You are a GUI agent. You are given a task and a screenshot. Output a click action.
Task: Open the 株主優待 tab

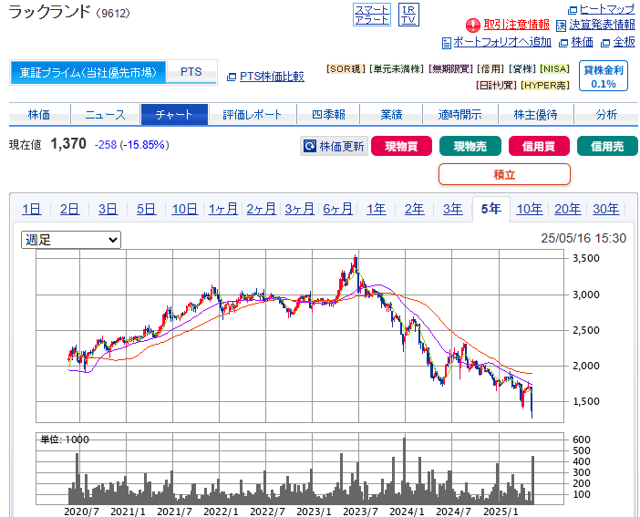(x=535, y=115)
